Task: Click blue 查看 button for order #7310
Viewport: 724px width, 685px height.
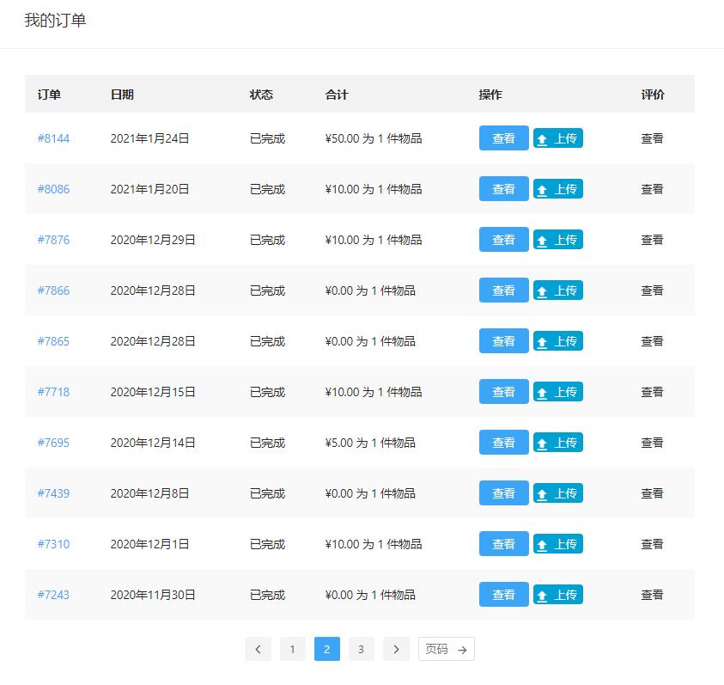Action: [x=504, y=543]
